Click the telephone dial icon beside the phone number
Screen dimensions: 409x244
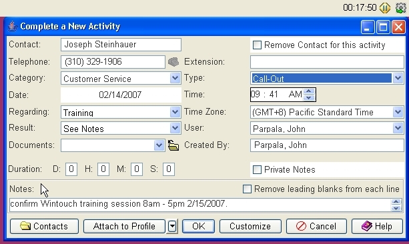pos(173,62)
